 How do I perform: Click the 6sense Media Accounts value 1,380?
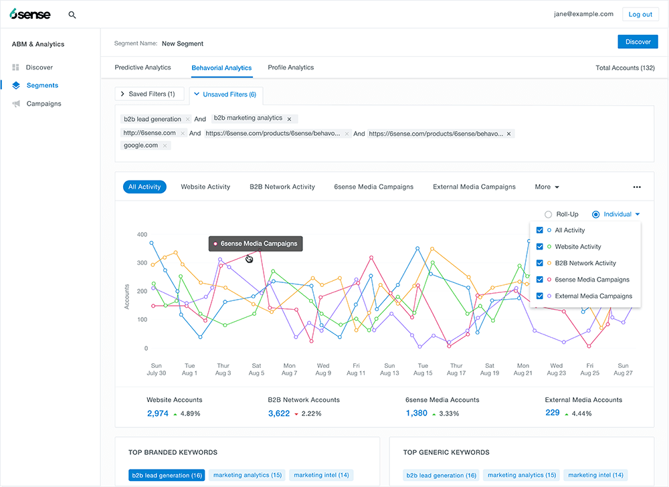[x=416, y=413]
